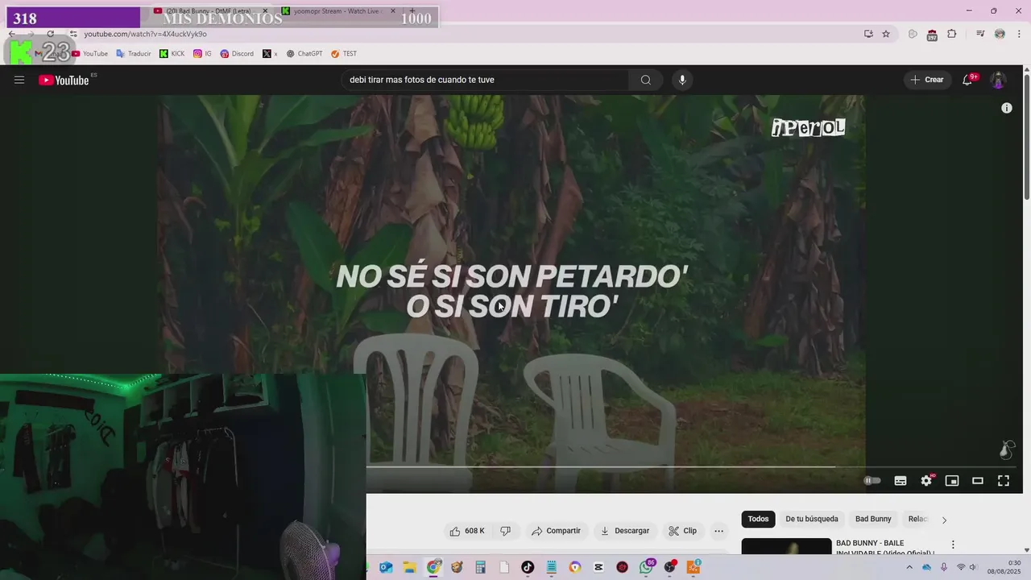This screenshot has width=1031, height=580.
Task: Open the KICK bookmark
Action: pyautogui.click(x=172, y=54)
